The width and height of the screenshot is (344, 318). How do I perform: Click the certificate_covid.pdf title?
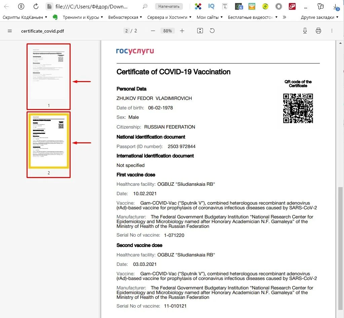point(43,31)
